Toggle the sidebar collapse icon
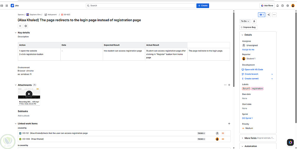 click(x=2, y=6)
